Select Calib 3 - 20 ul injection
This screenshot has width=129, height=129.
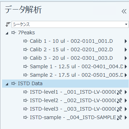pos(71,58)
